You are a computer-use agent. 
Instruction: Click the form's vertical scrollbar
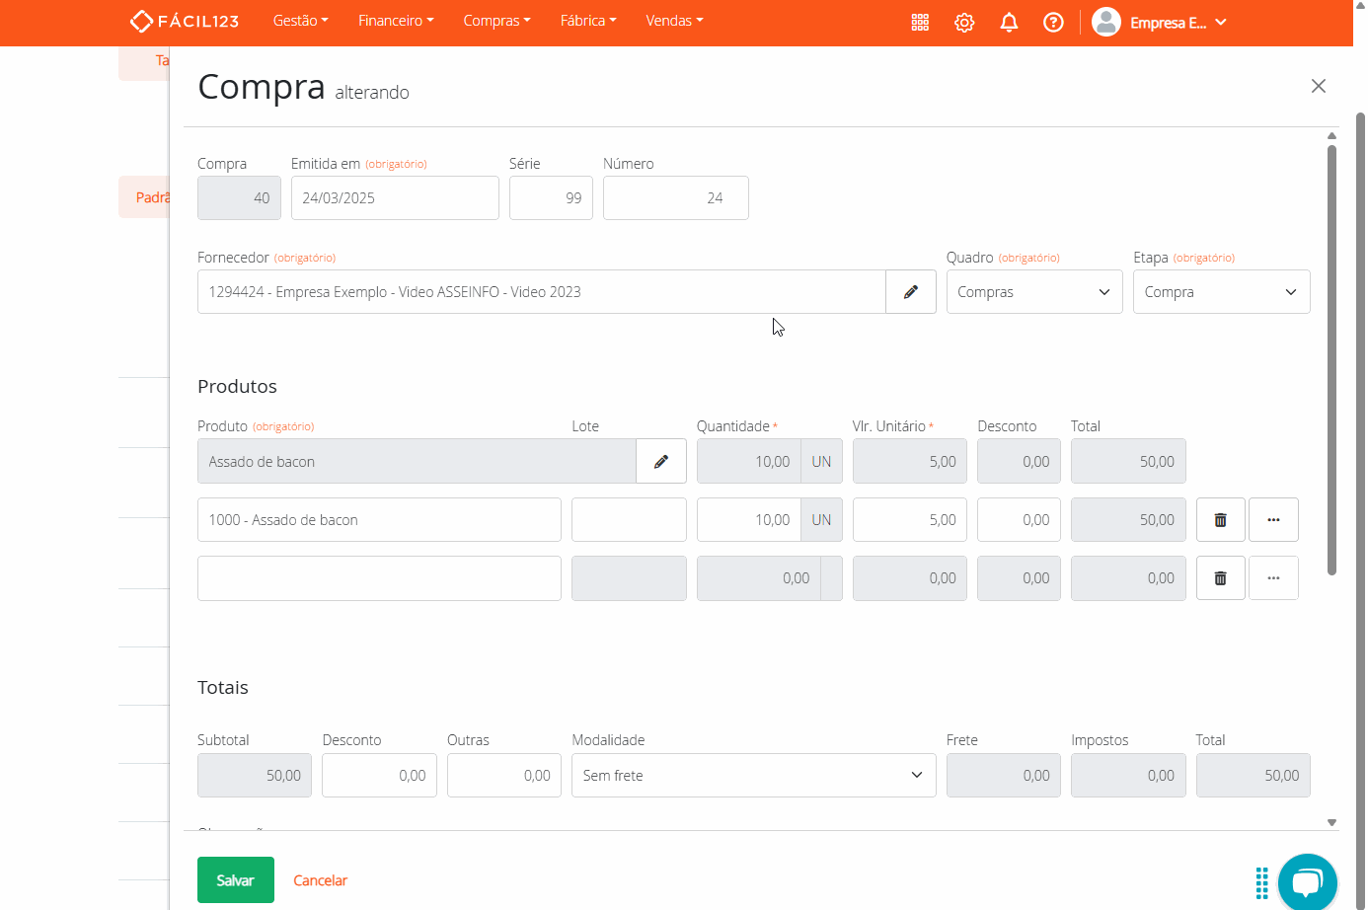(x=1331, y=360)
